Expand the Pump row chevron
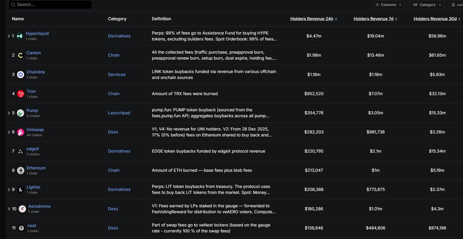The width and height of the screenshot is (463, 239). click(x=9, y=113)
